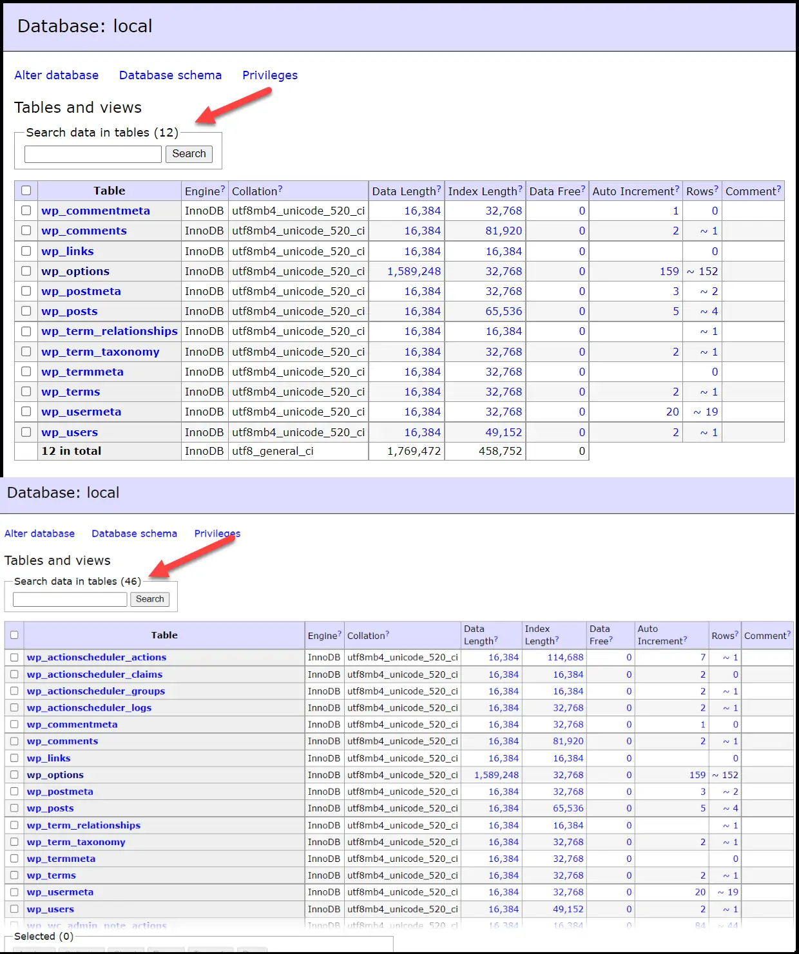Open Alter database in the 12-table view
This screenshot has width=799, height=954.
[x=57, y=75]
